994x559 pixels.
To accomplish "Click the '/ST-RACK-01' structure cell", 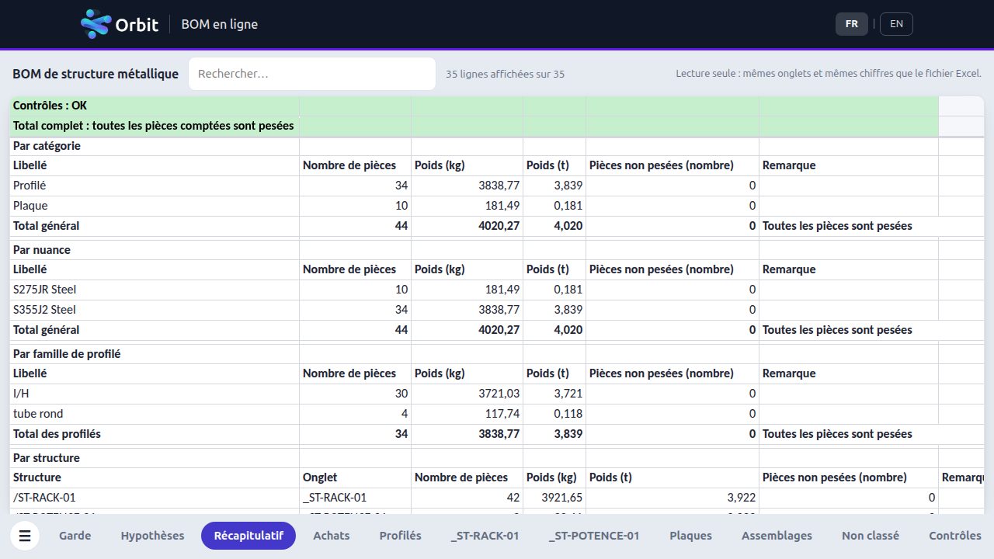I will (x=155, y=498).
